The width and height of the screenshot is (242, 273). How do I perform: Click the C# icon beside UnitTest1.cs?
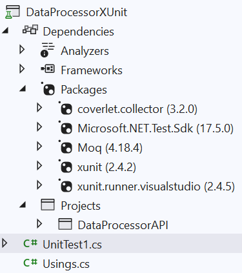pyautogui.click(x=30, y=243)
